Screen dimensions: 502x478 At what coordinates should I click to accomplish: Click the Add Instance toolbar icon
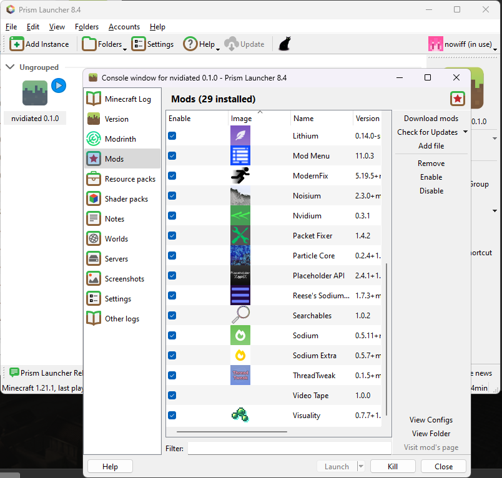tap(17, 44)
